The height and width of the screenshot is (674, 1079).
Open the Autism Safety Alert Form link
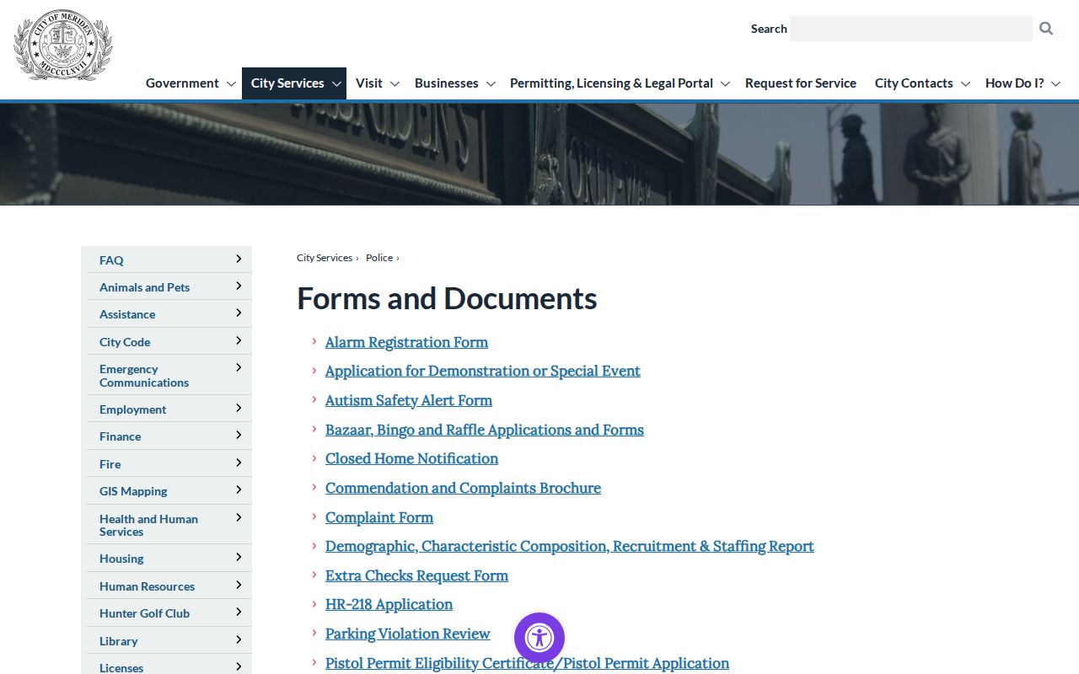[409, 400]
